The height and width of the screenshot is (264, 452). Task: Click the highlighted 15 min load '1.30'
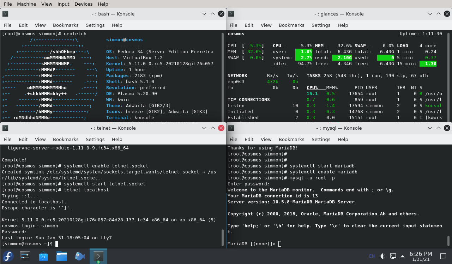coord(428,64)
